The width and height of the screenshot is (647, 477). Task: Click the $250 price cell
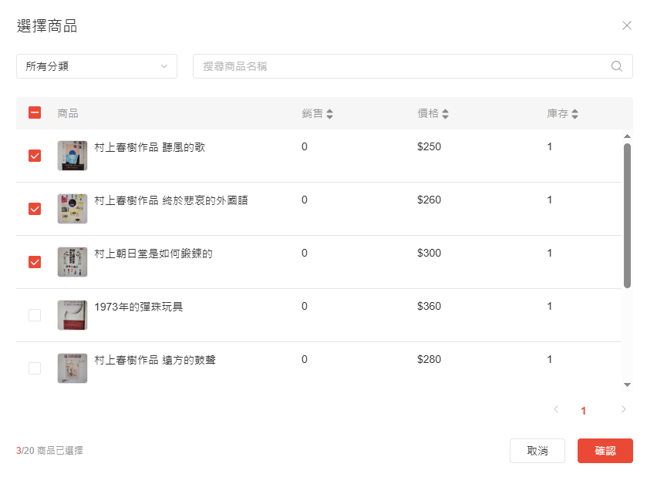429,146
